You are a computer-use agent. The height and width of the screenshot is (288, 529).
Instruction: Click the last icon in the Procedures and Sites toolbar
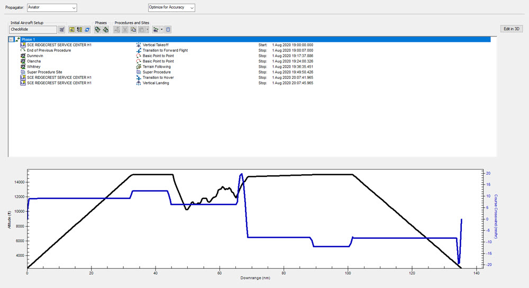[x=168, y=30]
